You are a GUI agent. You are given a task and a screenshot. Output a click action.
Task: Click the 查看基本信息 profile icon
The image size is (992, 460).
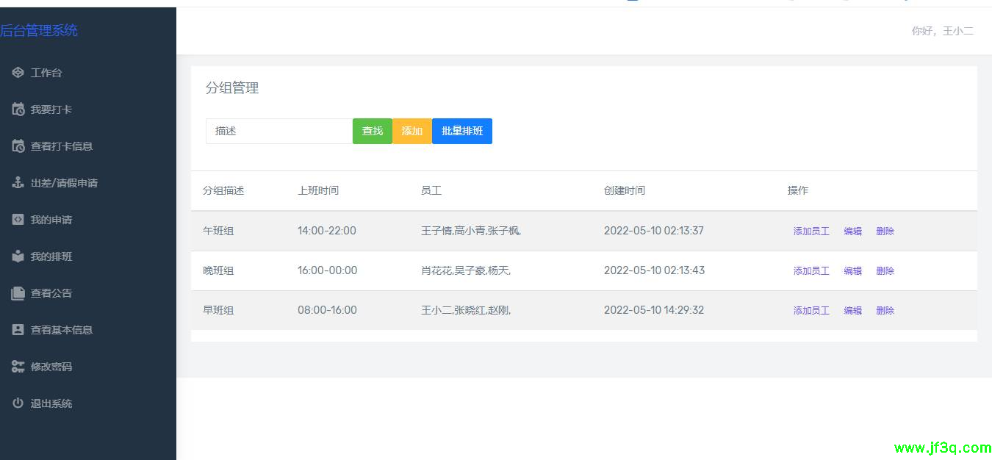[18, 330]
